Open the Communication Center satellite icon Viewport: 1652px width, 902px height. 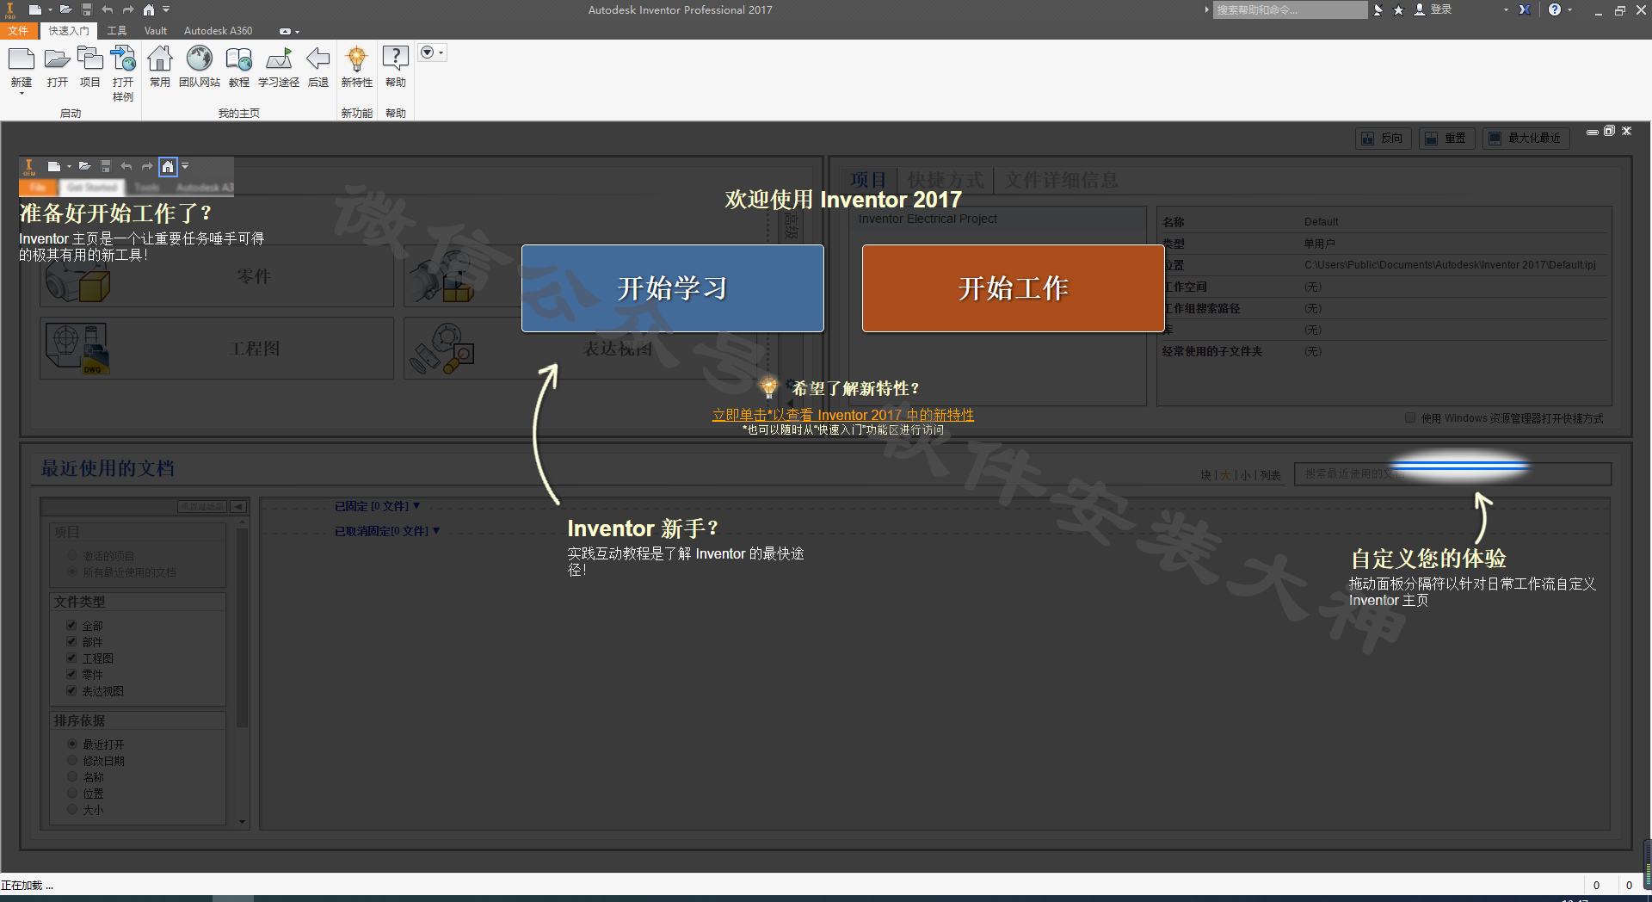pyautogui.click(x=1378, y=9)
